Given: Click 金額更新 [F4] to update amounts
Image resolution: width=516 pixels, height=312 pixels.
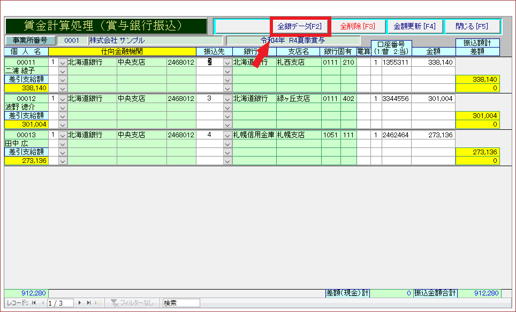Looking at the screenshot, I should coord(414,26).
